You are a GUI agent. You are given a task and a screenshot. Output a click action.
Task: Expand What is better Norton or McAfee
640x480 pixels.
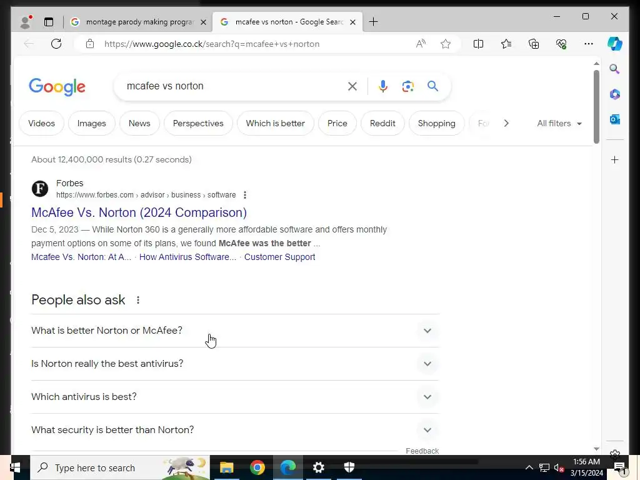click(235, 331)
